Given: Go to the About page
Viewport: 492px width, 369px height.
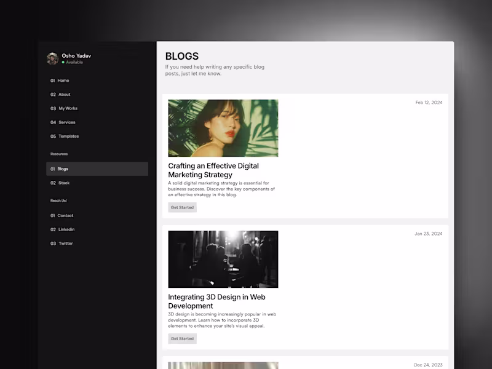Looking at the screenshot, I should click(60, 95).
